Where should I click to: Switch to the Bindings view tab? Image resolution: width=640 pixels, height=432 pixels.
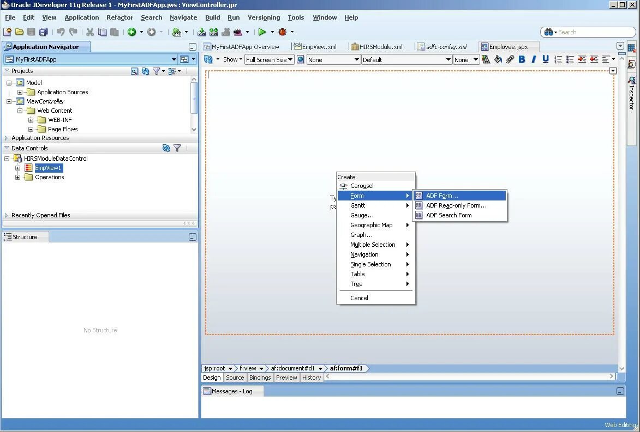click(x=260, y=378)
